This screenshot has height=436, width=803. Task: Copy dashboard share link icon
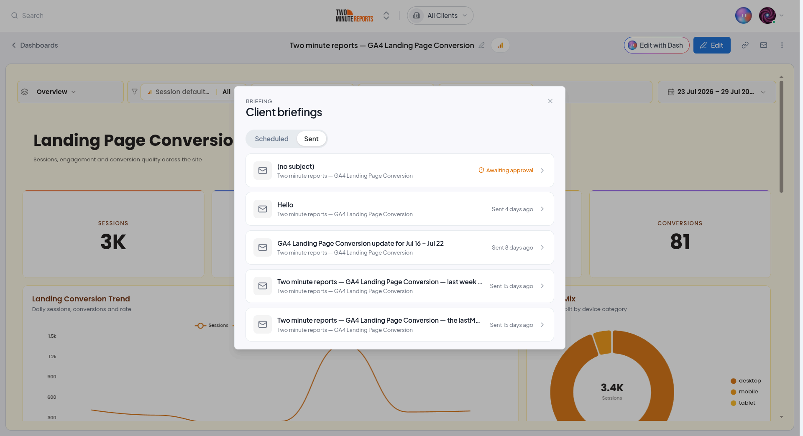pos(745,45)
